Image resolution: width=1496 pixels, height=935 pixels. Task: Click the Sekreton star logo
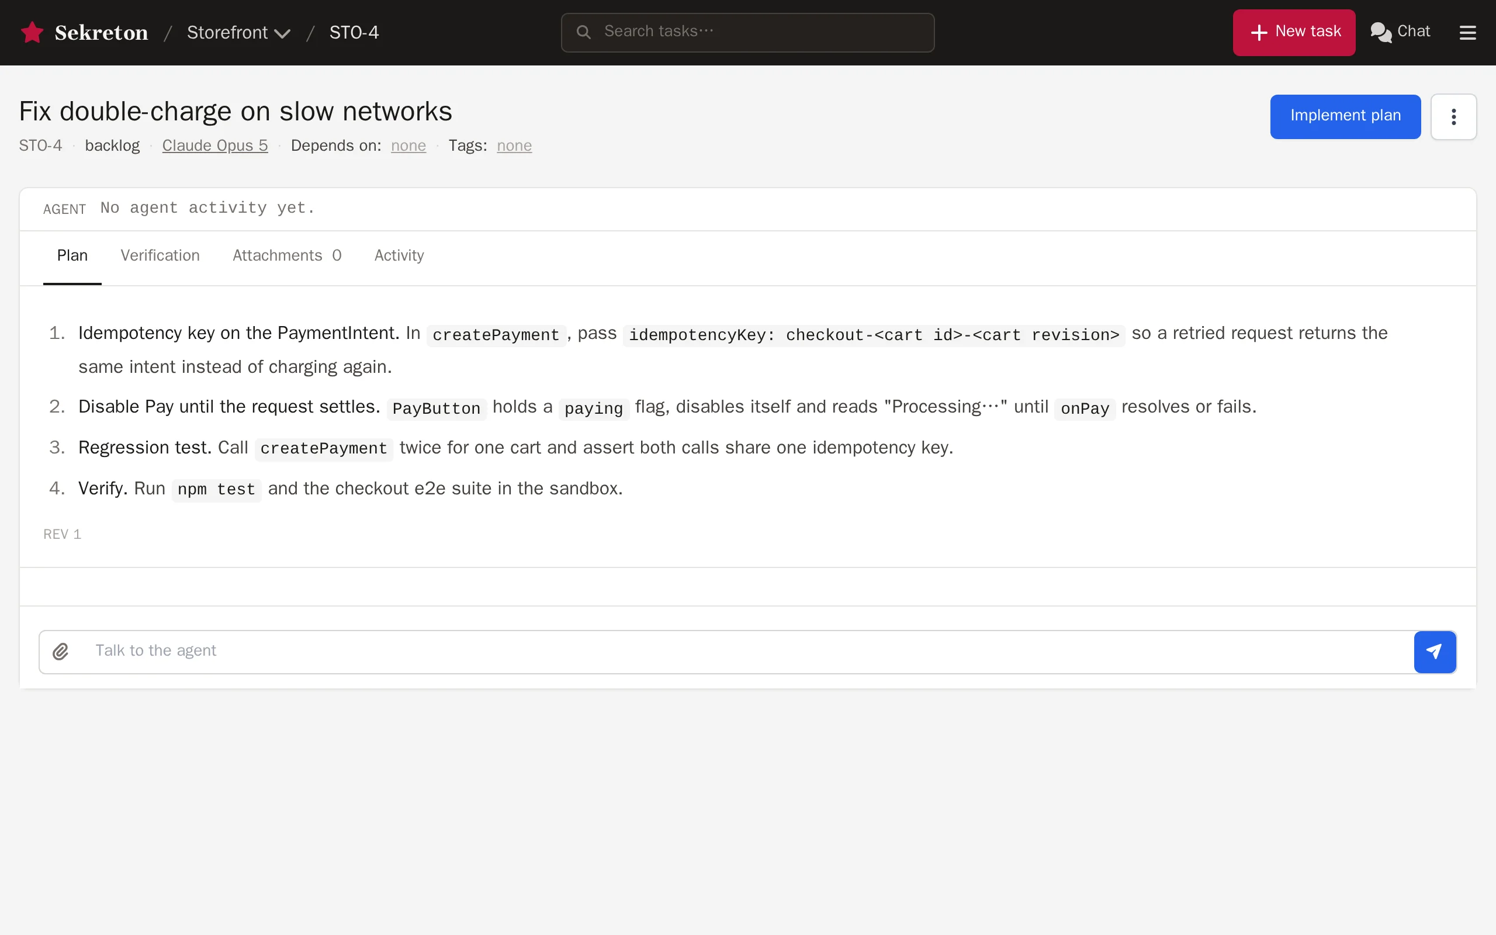[x=32, y=32]
